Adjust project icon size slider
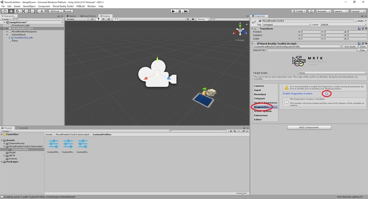 pos(242,193)
